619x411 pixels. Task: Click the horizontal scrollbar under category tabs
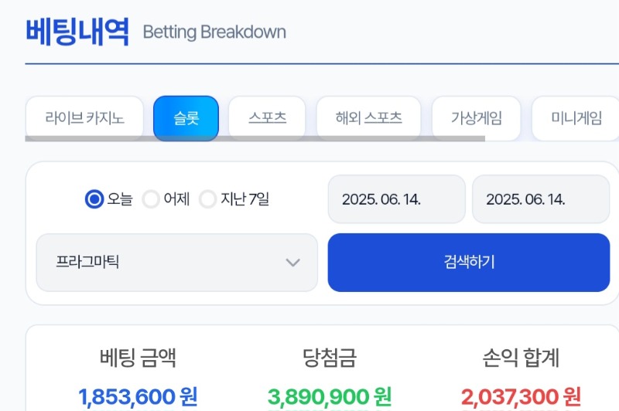point(255,138)
